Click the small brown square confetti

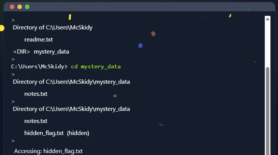click(x=115, y=96)
